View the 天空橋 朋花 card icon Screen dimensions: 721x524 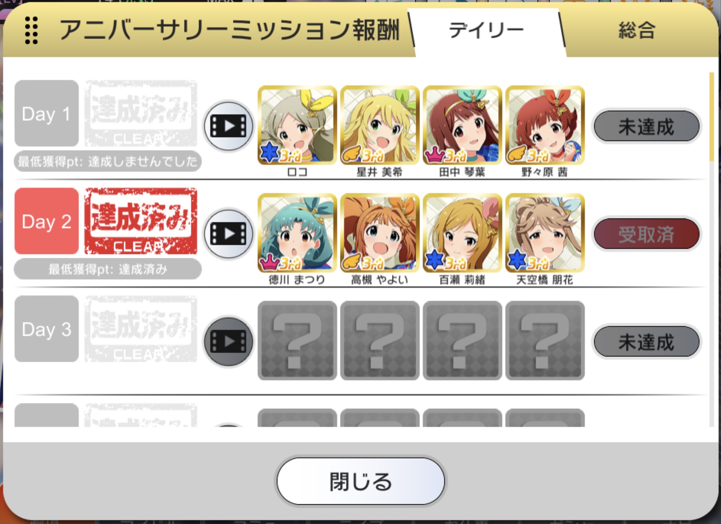click(545, 233)
